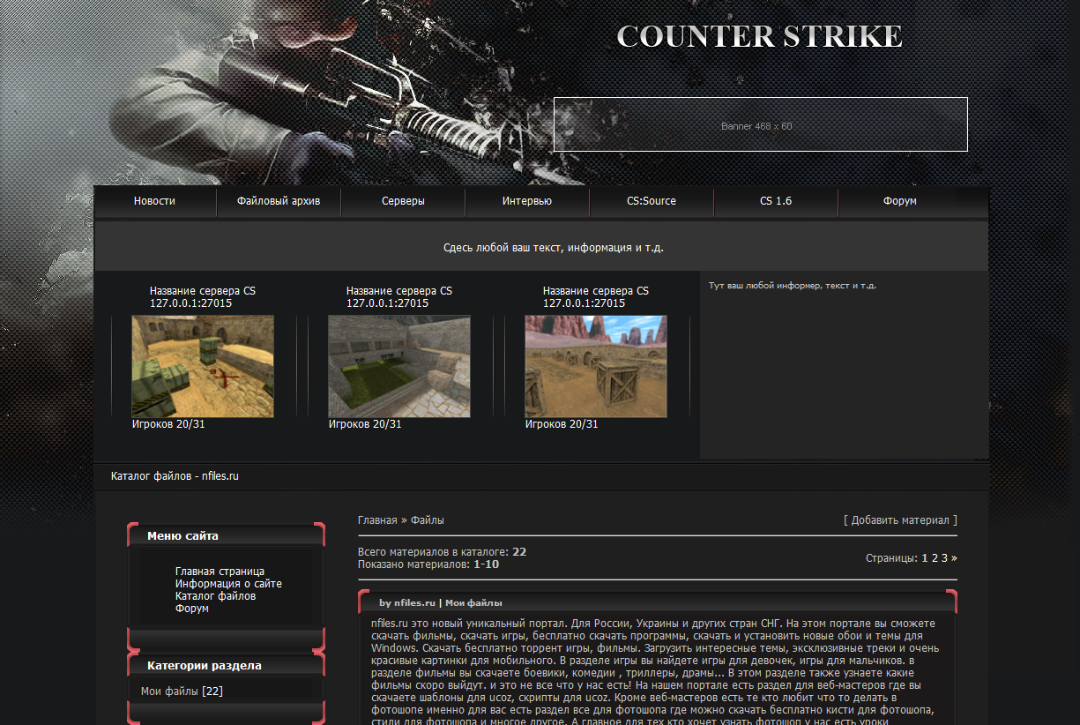Click the CS 1.6 navigation item
Image resolution: width=1080 pixels, height=725 pixels.
tap(776, 201)
